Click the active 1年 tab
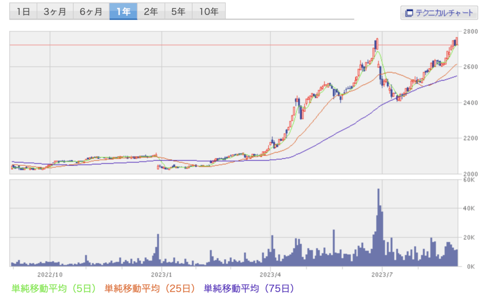 (x=123, y=12)
